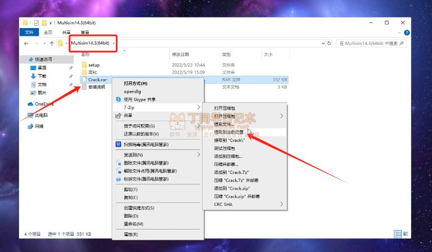Click the new folder icon in title bar
Screen dimensions: 432x252
tap(44, 23)
